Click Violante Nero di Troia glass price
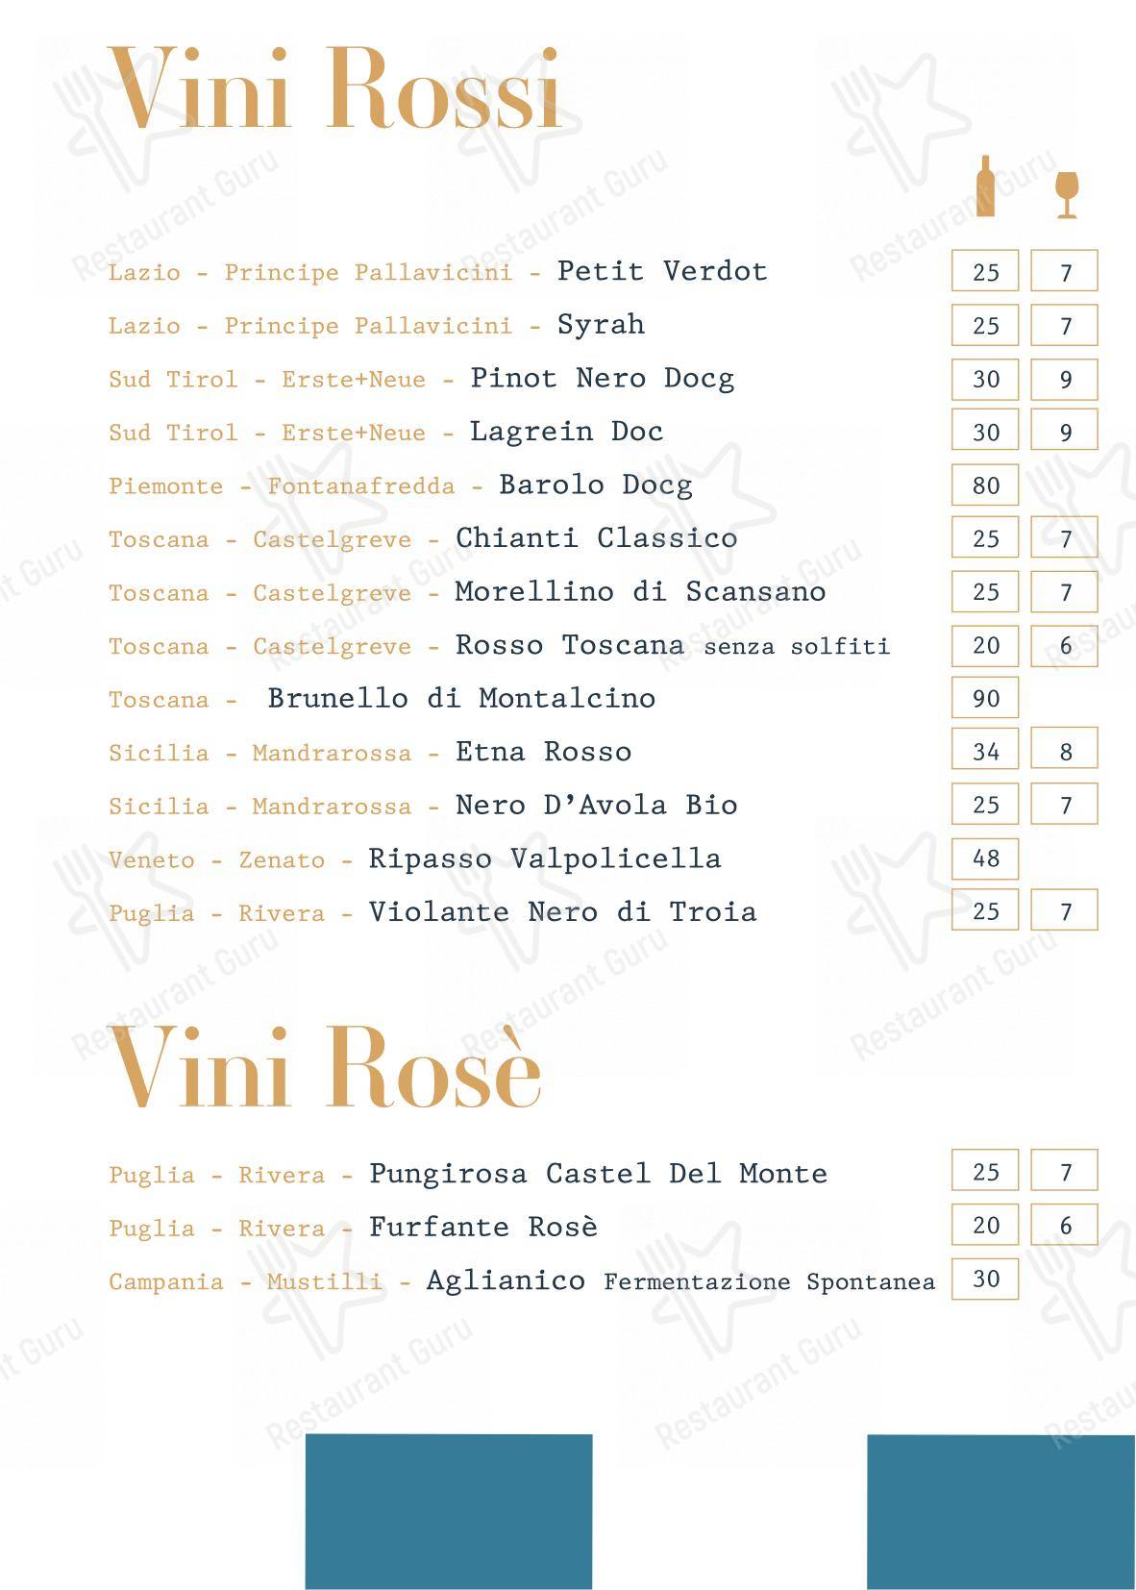The image size is (1136, 1590). point(1065,911)
